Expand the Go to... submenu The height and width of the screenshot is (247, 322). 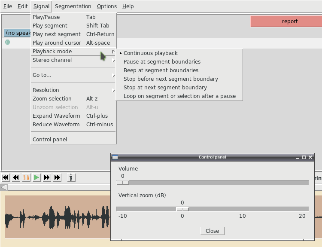pyautogui.click(x=73, y=75)
